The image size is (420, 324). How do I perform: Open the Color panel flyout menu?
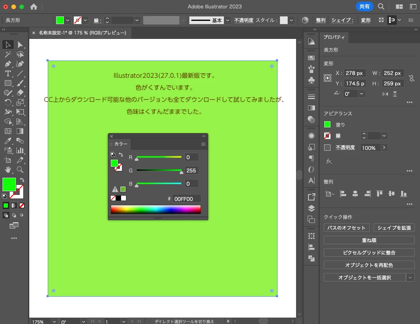coord(203,144)
